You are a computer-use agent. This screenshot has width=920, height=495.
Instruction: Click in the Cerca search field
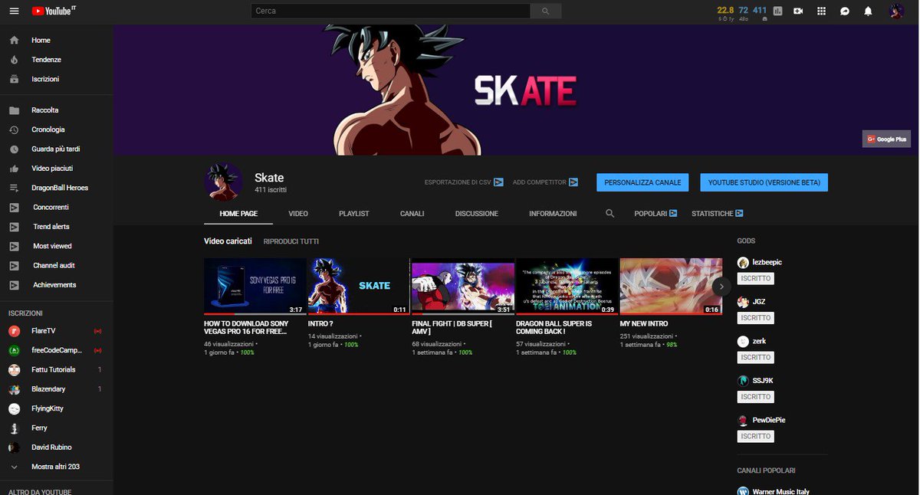click(390, 11)
